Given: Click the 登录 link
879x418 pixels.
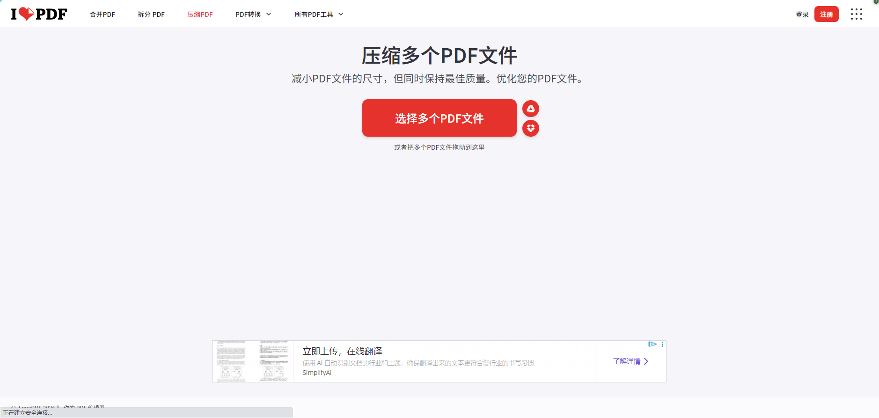Looking at the screenshot, I should 802,15.
